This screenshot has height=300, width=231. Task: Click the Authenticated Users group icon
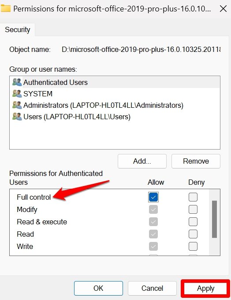pyautogui.click(x=17, y=82)
